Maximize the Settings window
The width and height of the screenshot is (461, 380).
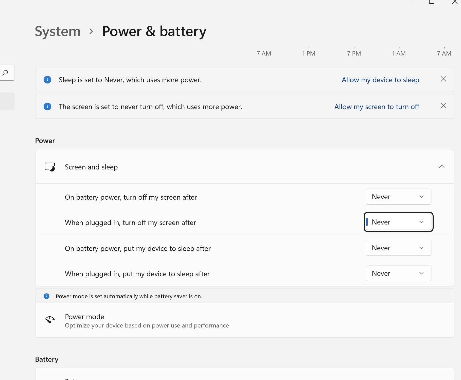pyautogui.click(x=431, y=2)
